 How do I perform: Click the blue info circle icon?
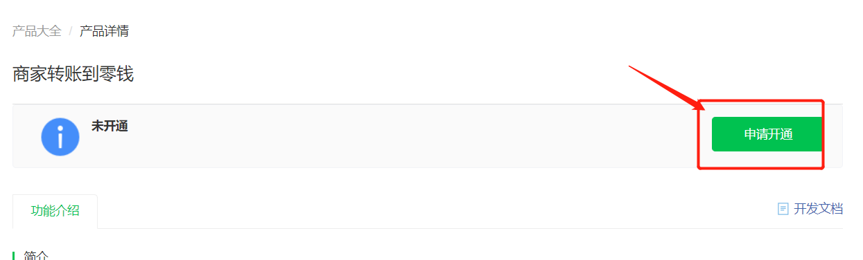60,137
